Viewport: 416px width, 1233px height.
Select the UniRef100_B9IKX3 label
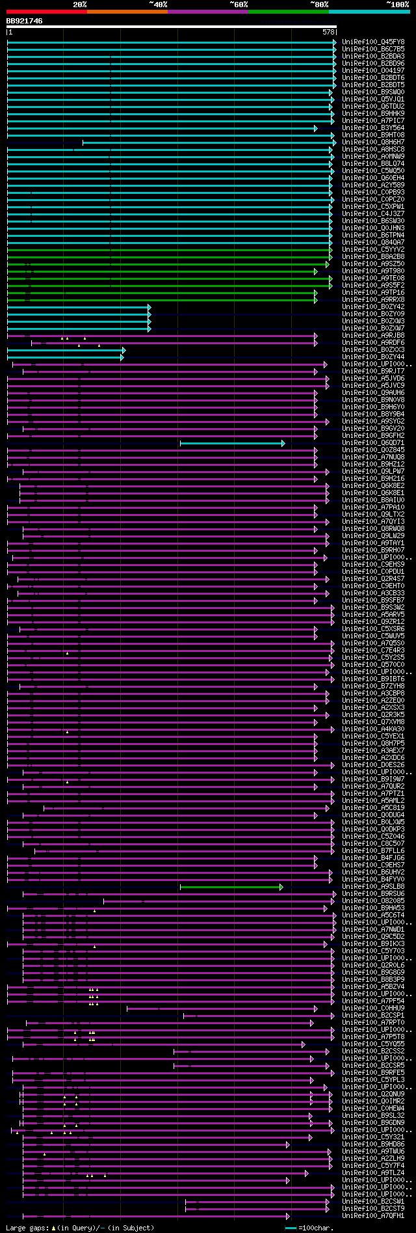click(373, 943)
